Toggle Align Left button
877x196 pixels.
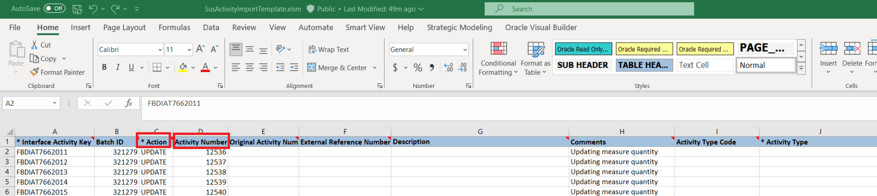(236, 67)
